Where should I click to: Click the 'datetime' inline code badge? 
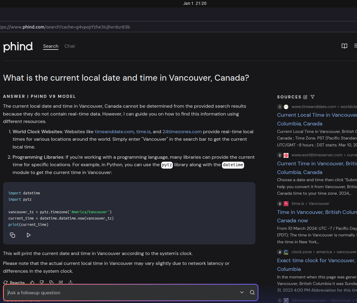(x=233, y=165)
